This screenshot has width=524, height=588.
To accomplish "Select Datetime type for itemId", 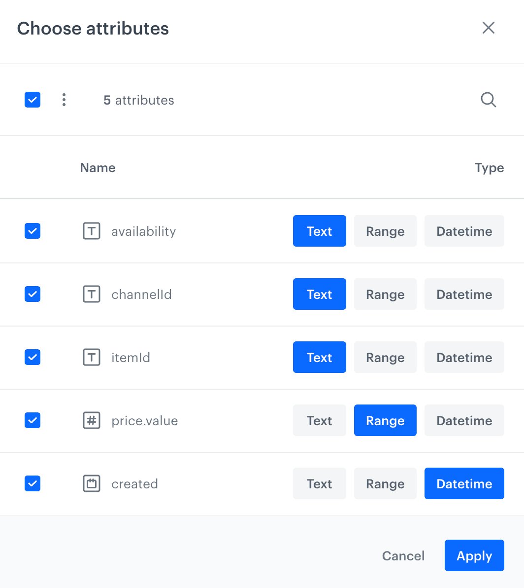I will click(464, 357).
